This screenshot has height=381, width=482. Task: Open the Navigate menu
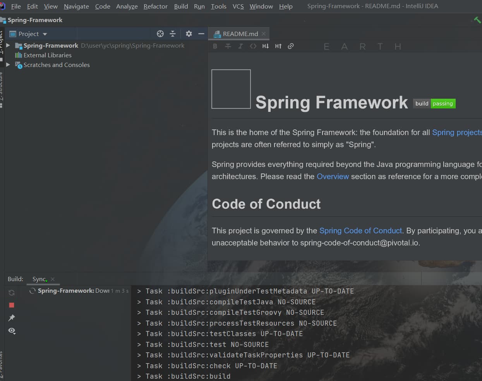[76, 6]
